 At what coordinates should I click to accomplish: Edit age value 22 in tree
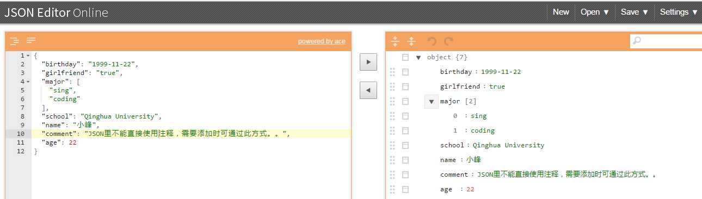click(470, 189)
